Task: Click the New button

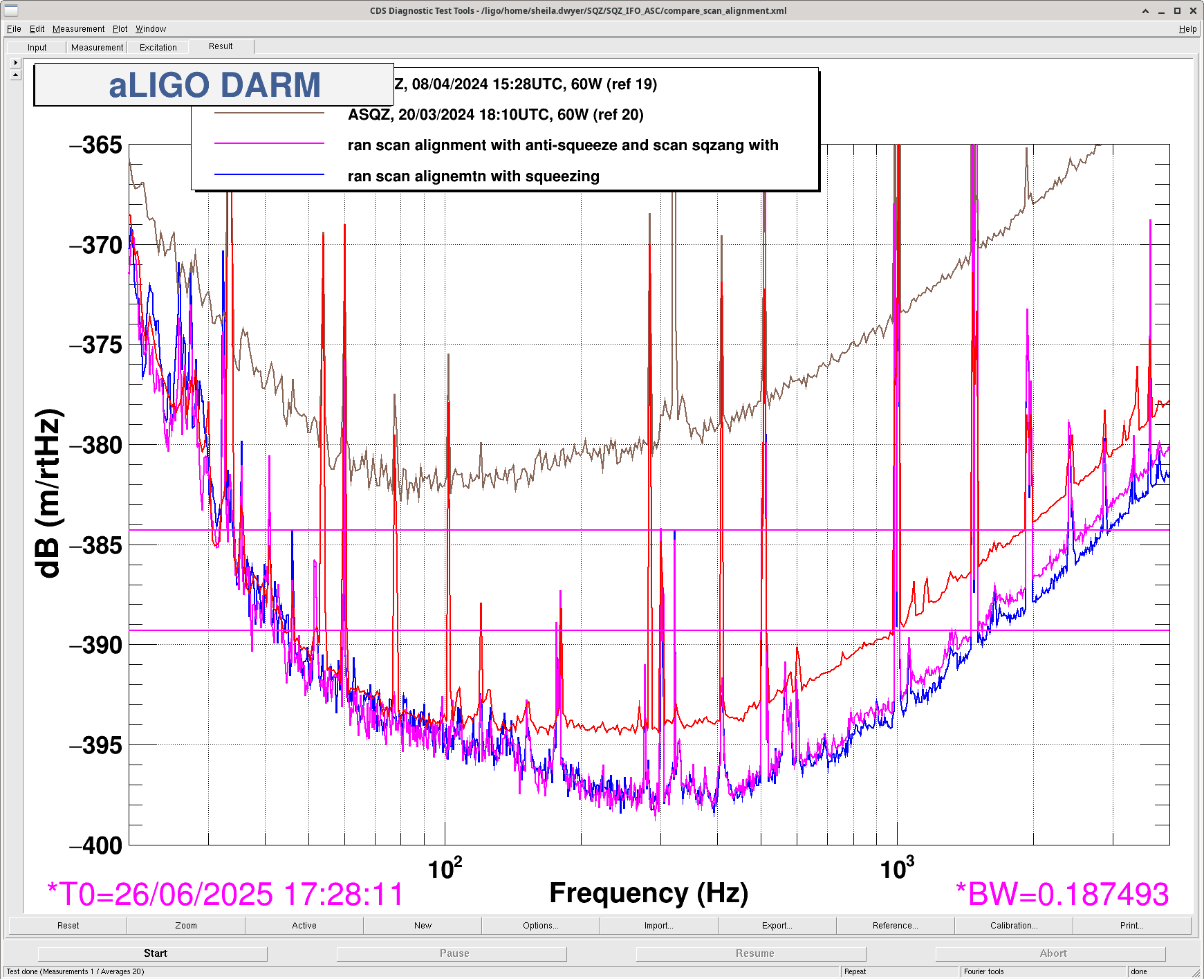Action: click(423, 925)
